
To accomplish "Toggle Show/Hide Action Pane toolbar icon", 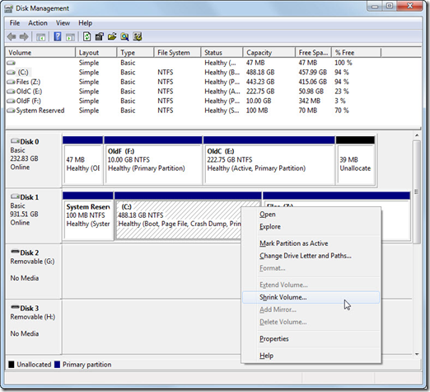I will [70, 37].
